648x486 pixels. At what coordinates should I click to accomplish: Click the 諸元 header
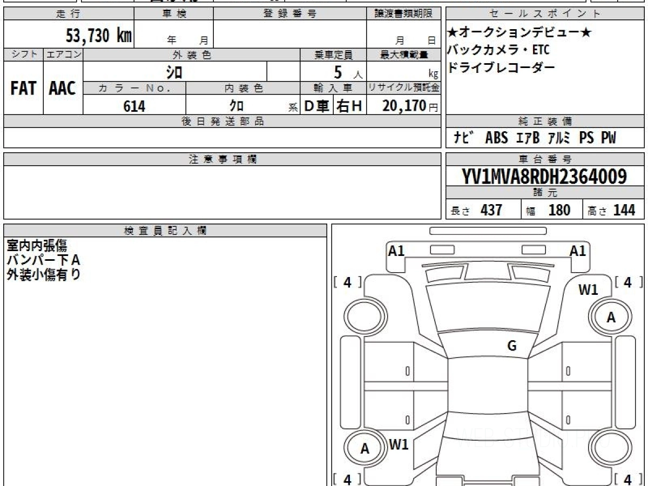pos(545,193)
